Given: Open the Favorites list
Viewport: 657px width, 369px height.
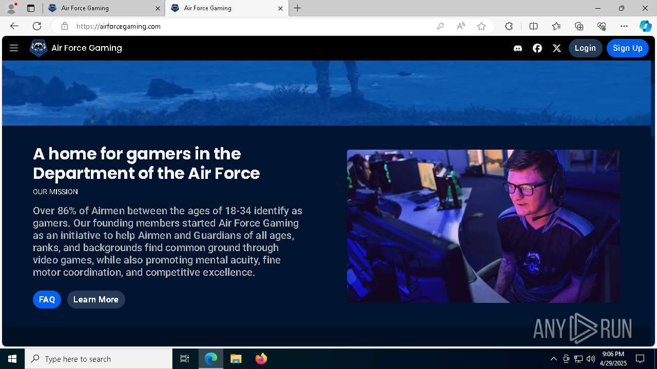Looking at the screenshot, I should pos(556,26).
